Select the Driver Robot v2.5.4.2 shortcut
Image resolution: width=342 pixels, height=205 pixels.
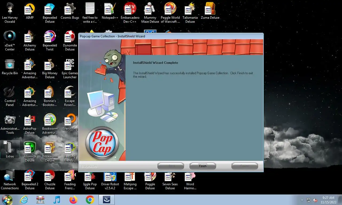pos(110,181)
